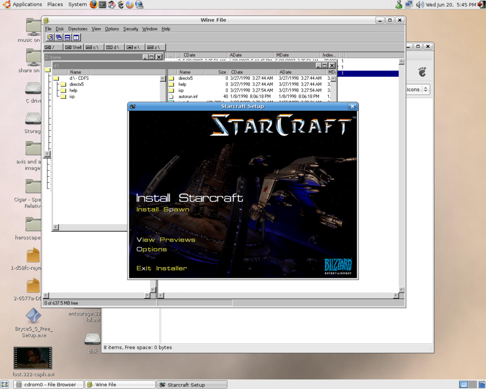Open the Window menu

(x=150, y=29)
